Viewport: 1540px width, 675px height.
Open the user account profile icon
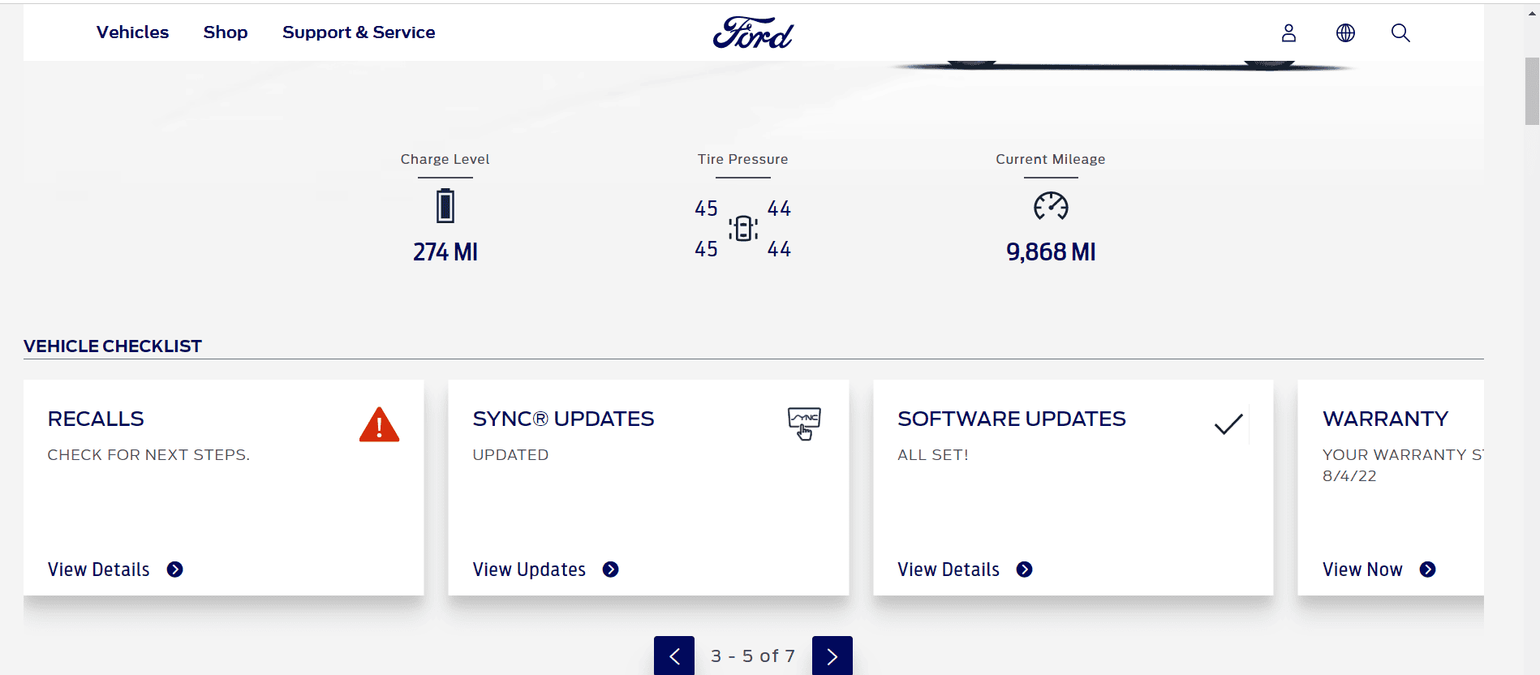point(1288,33)
